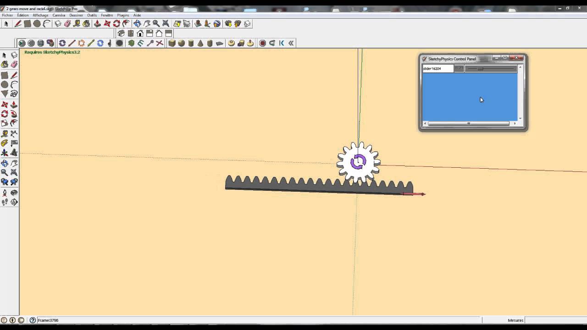Select the Offset tool in left toolbar

pos(14,123)
